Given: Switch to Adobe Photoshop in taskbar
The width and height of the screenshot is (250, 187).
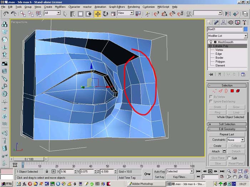Looking at the screenshot, I should tap(146, 184).
